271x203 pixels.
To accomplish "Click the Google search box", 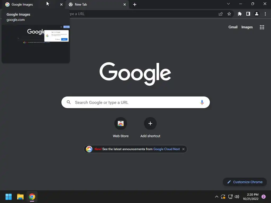I will click(x=135, y=102).
